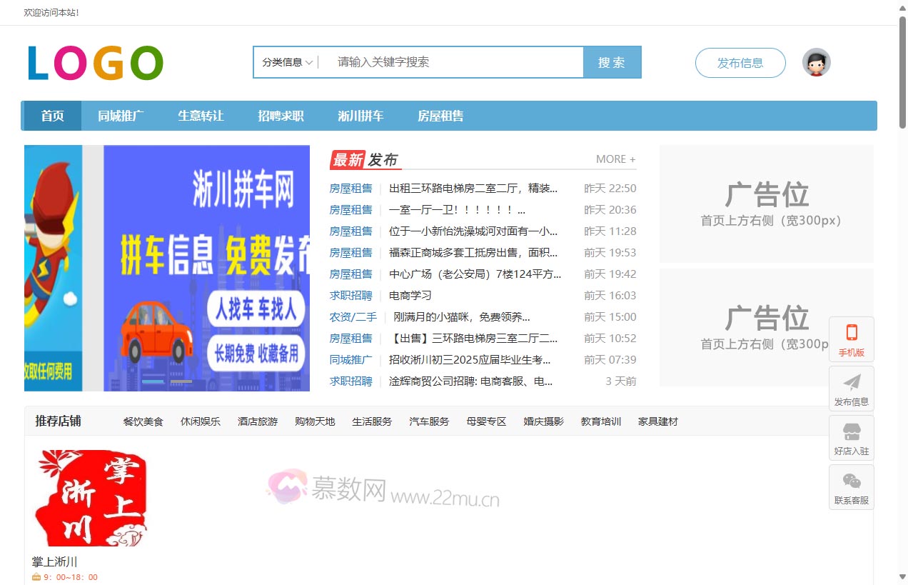Viewport: 908px width, 585px height.
Task: Open the 电商学习 job listing link
Action: [410, 296]
